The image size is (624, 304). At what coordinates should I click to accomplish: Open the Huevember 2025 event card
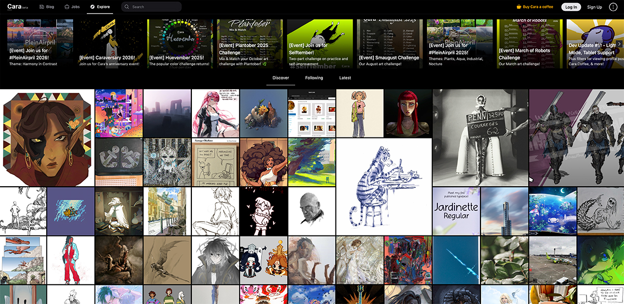pos(180,44)
